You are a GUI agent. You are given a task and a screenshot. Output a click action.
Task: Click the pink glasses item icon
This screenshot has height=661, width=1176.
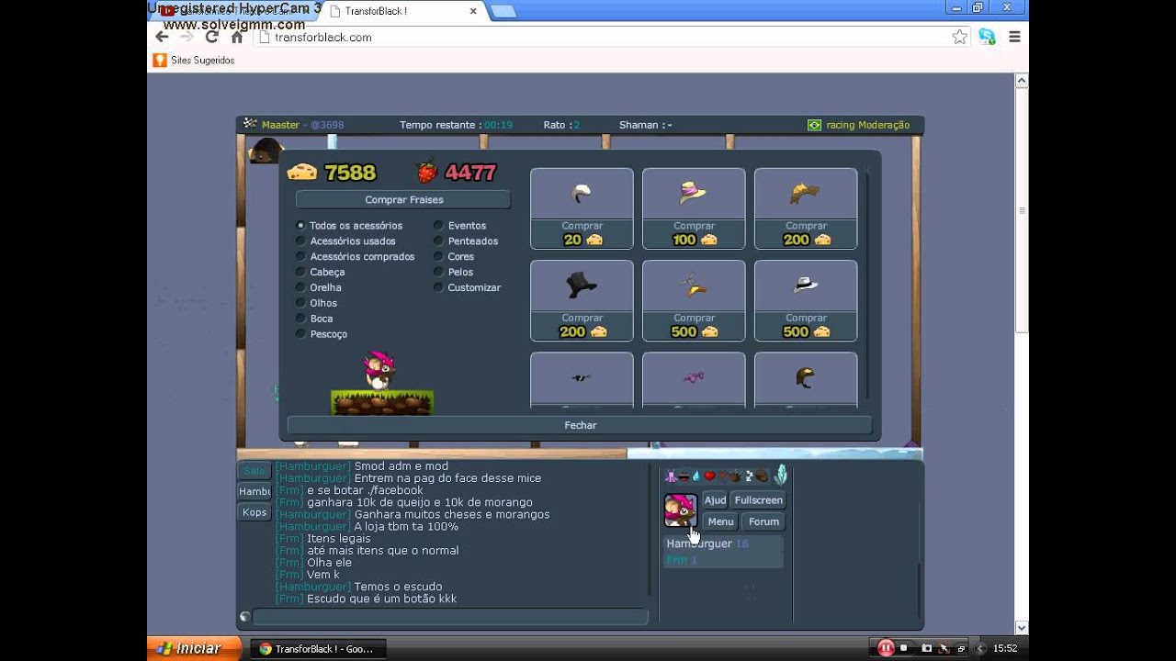693,377
